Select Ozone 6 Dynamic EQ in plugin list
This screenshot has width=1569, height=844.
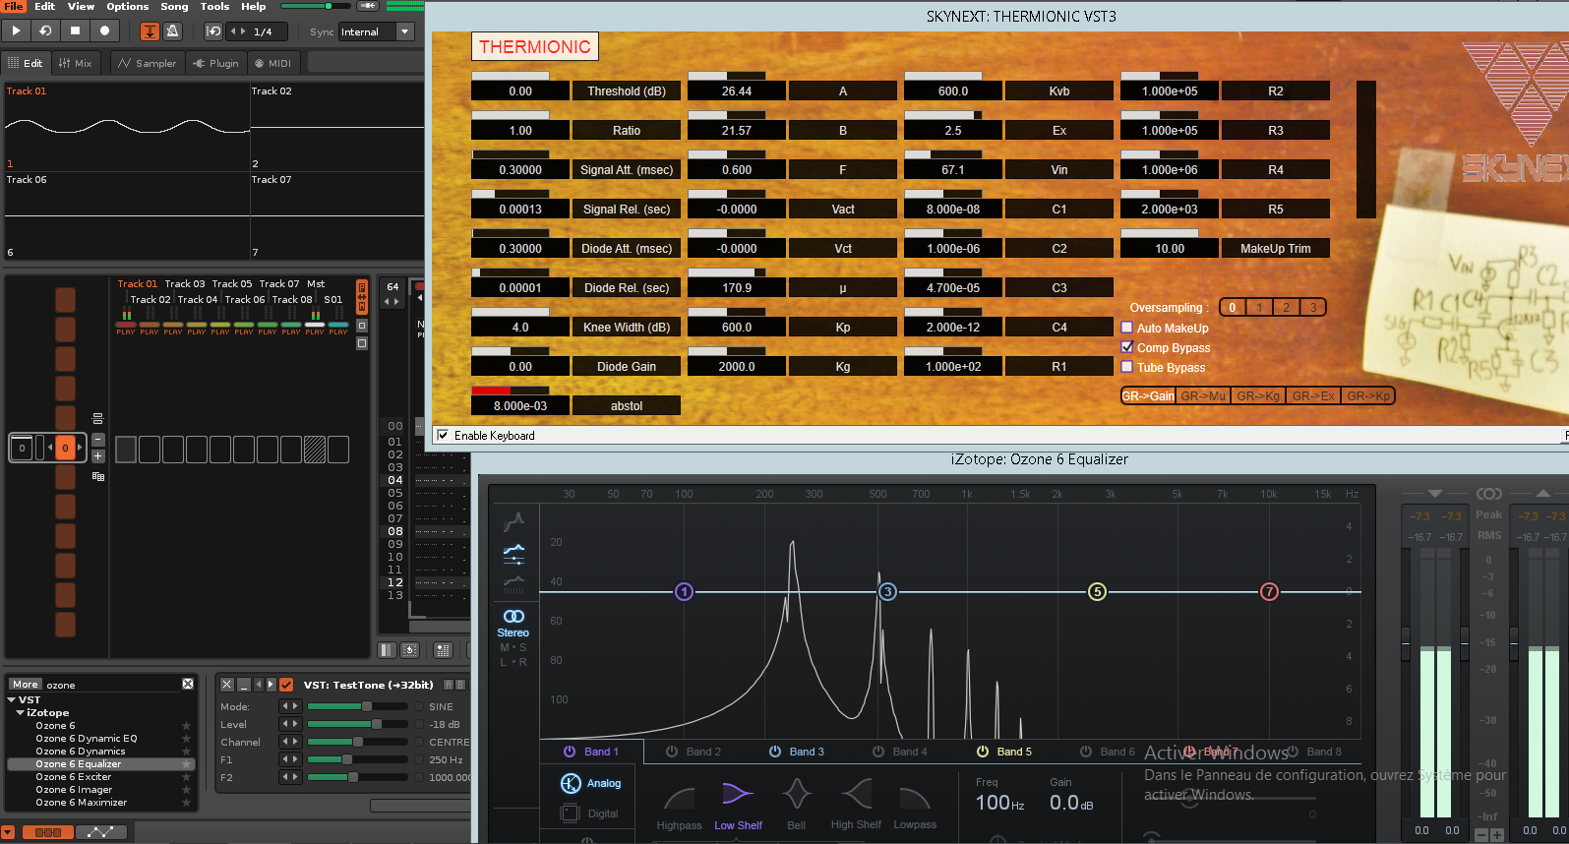[x=87, y=738]
